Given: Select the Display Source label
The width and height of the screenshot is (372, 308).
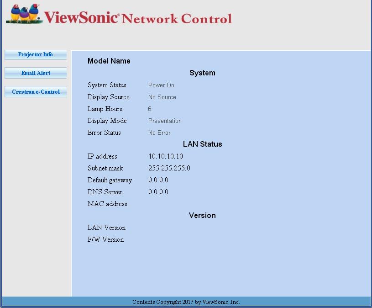Looking at the screenshot, I should tap(109, 97).
